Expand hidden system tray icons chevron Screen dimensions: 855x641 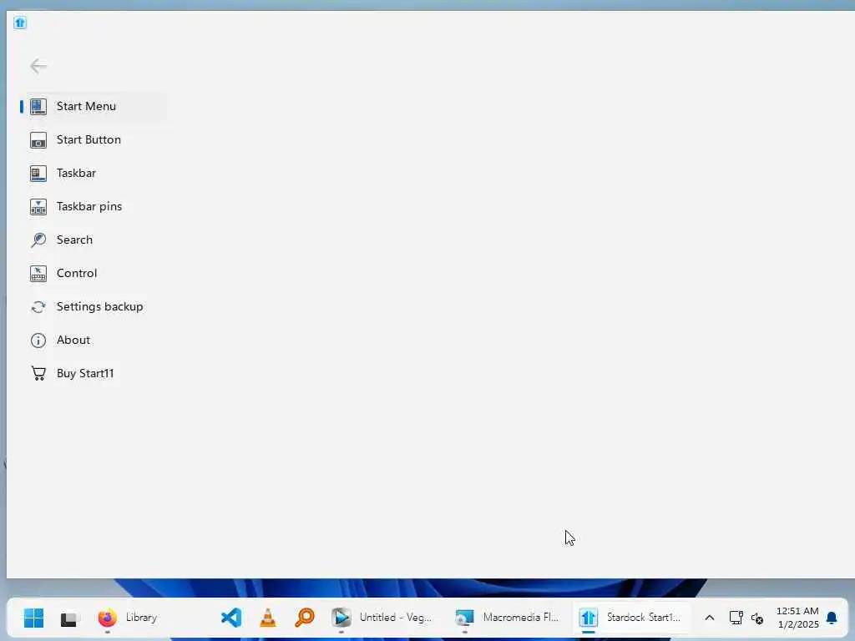click(x=710, y=618)
